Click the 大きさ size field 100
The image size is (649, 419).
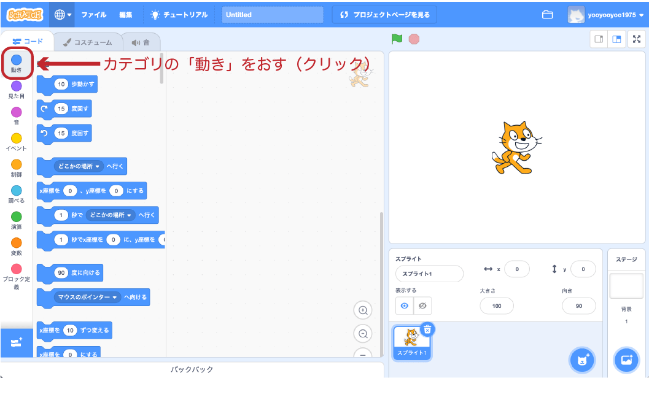[497, 306]
